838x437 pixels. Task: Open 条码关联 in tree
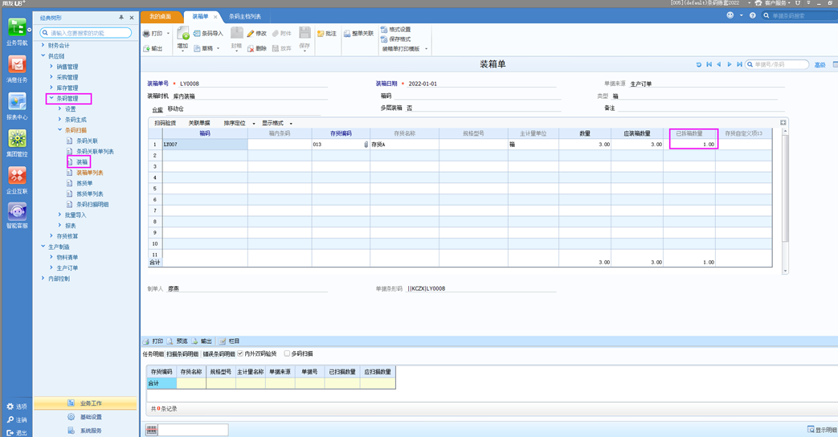point(87,141)
